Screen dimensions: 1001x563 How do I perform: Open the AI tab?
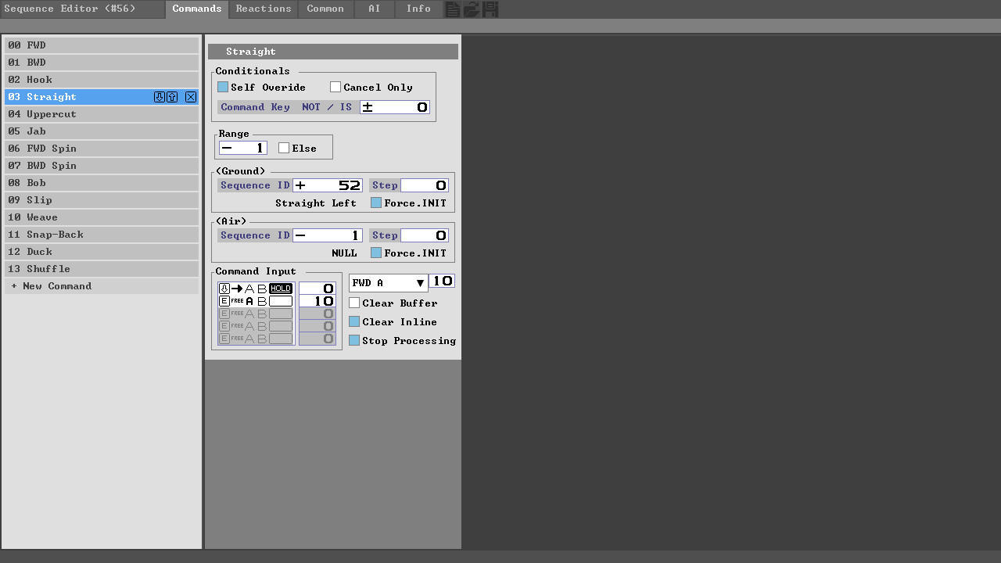click(374, 9)
